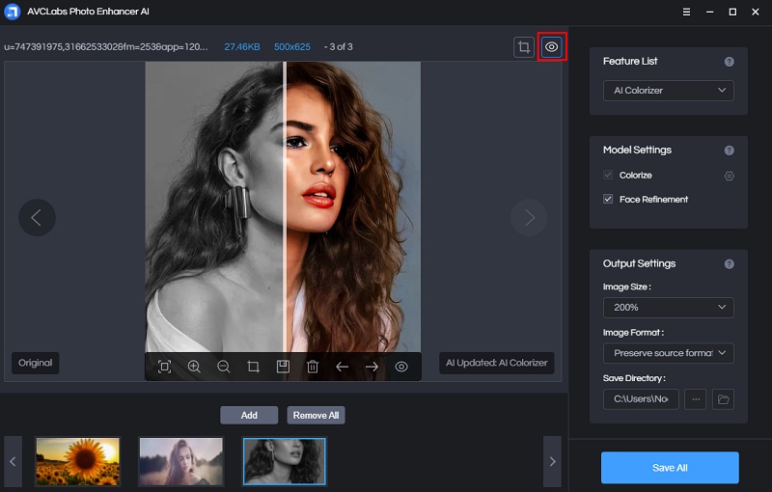Click the Image Format label
Screen dimensions: 772x492
633,333
